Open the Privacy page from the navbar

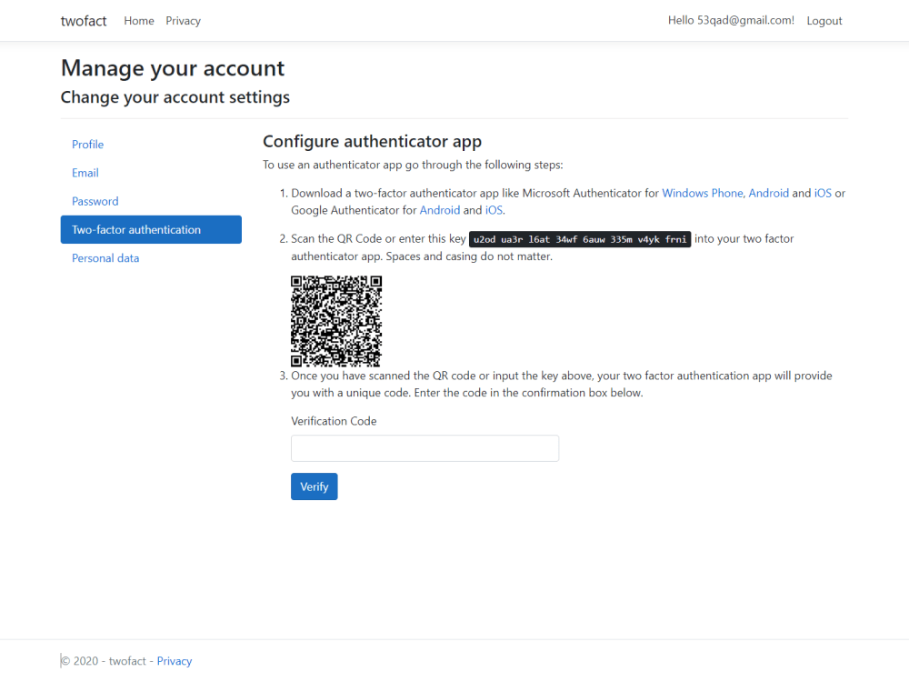183,20
